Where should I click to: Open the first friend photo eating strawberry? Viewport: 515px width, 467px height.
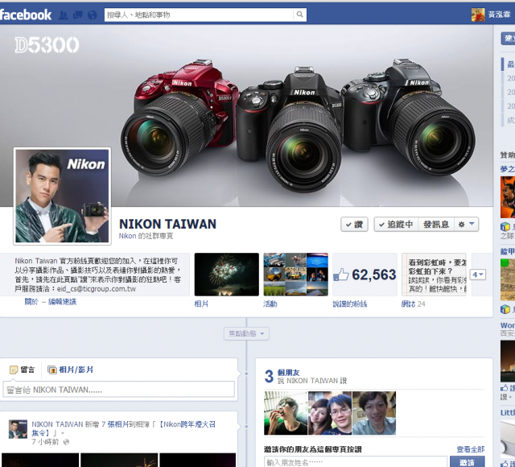(x=286, y=413)
